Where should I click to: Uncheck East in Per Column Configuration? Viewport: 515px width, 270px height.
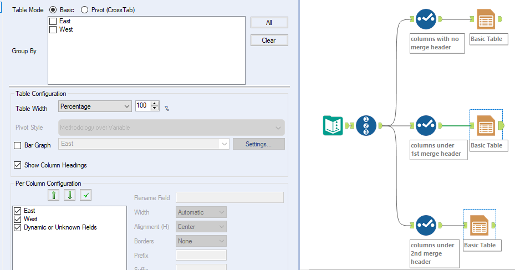[17, 211]
